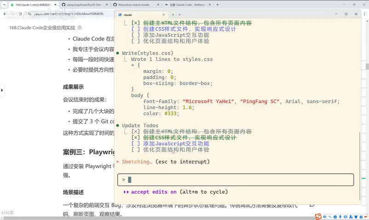Toggle the 中 Chinese input mode icon
Viewport: 369px width, 220px height.
[x=325, y=217]
